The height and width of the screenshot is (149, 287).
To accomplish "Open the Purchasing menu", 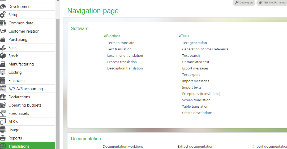I will click(18, 40).
